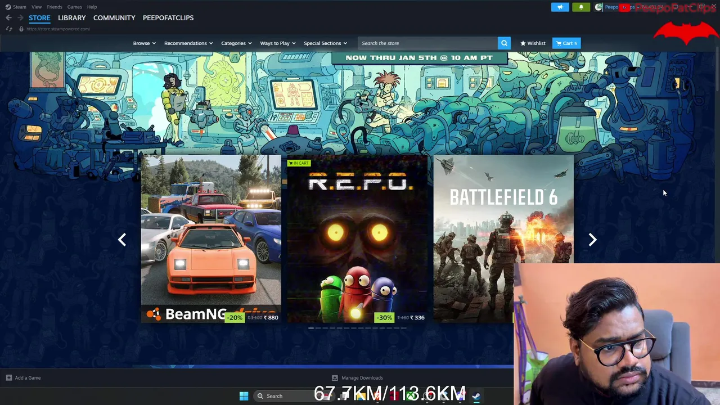Click the Steam taskbar icon
The width and height of the screenshot is (720, 405).
[x=476, y=396]
